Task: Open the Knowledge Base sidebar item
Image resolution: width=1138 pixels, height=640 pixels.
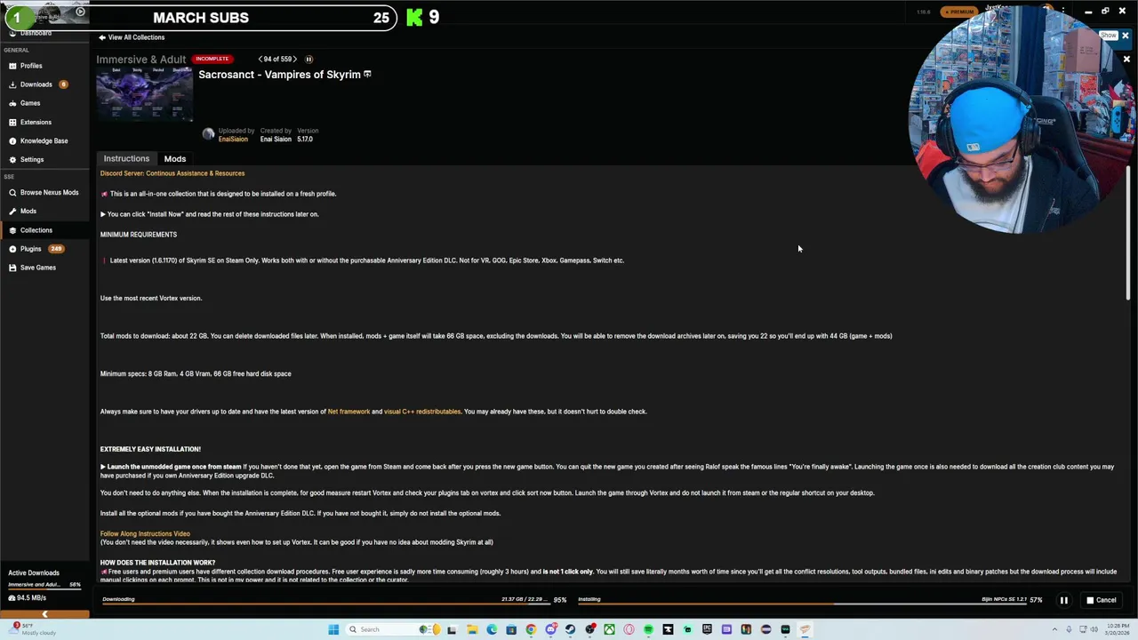Action: click(44, 140)
